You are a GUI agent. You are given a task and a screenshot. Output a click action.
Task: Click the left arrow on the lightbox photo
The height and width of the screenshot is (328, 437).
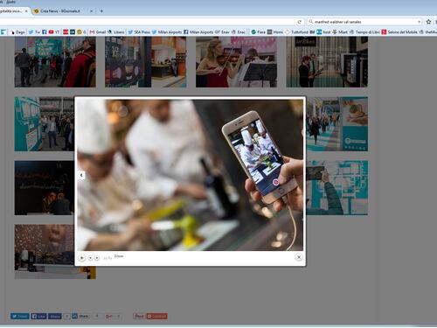click(81, 175)
